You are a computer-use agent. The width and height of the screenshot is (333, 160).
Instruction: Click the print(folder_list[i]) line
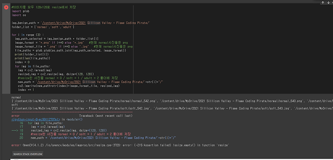32,54
